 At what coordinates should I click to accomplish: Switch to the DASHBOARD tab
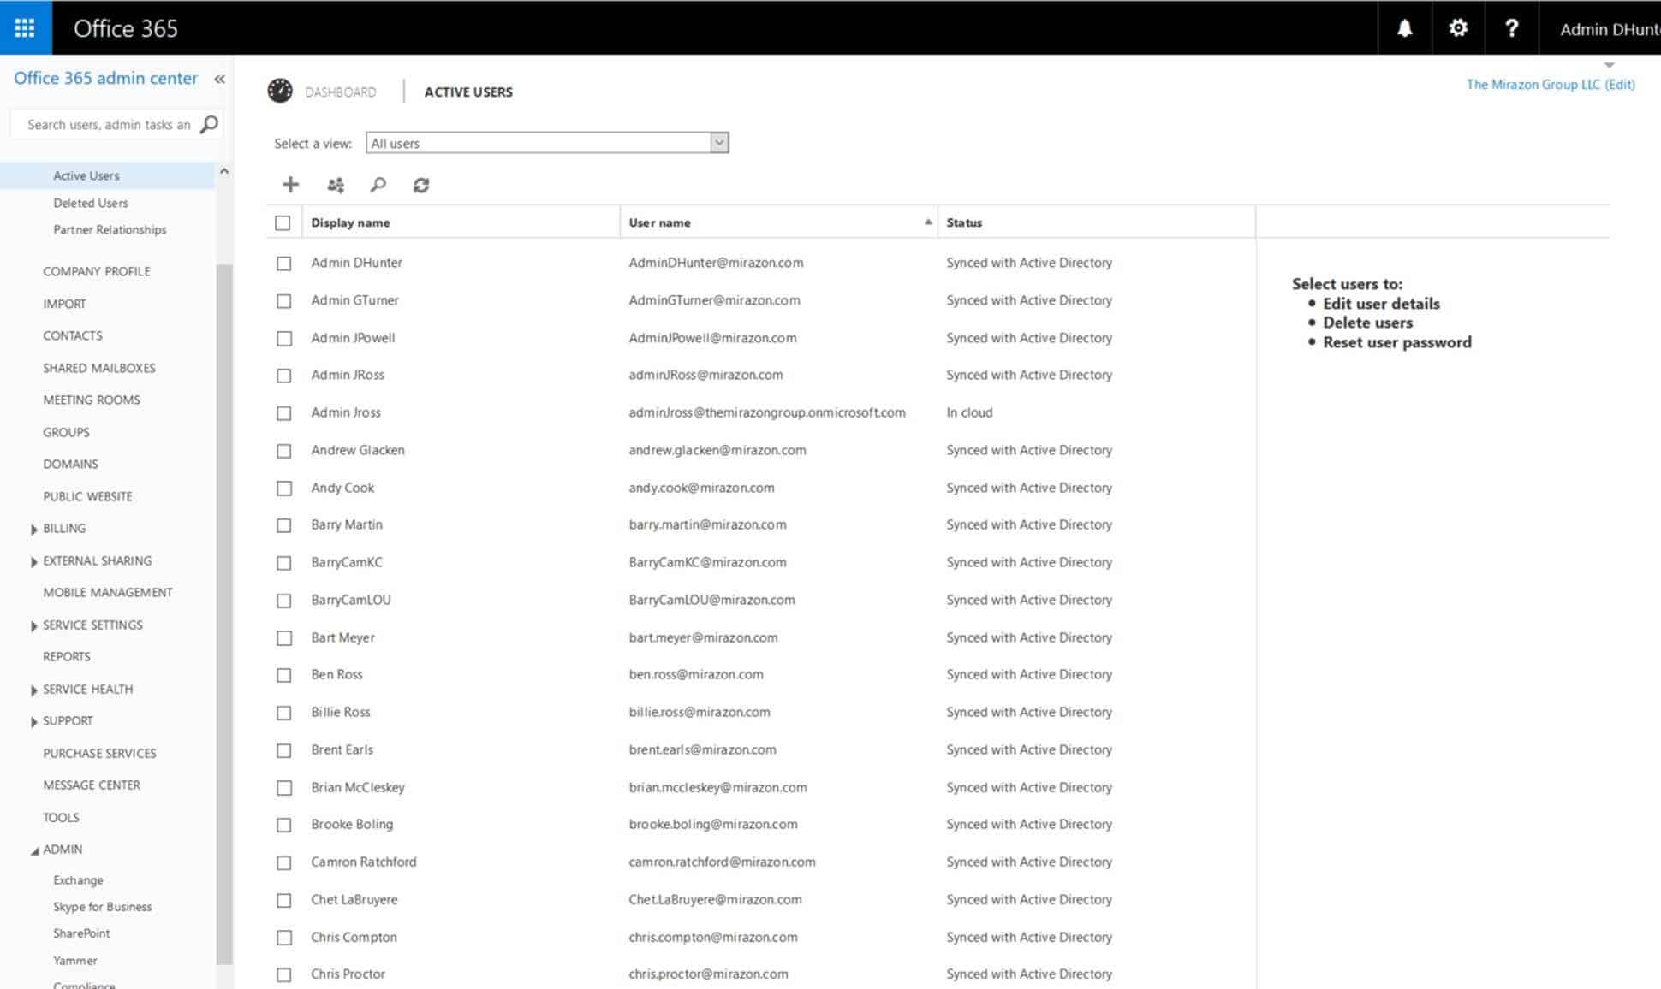click(x=341, y=92)
